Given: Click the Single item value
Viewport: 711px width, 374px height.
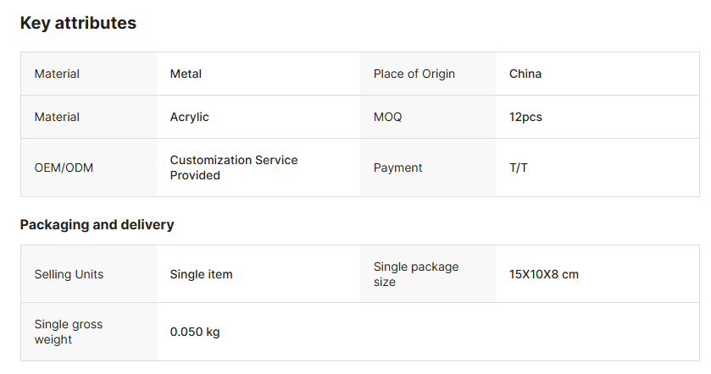Looking at the screenshot, I should click(x=201, y=274).
